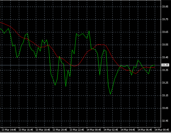Click the 14 Mar 04:45 time label

(128, 130)
